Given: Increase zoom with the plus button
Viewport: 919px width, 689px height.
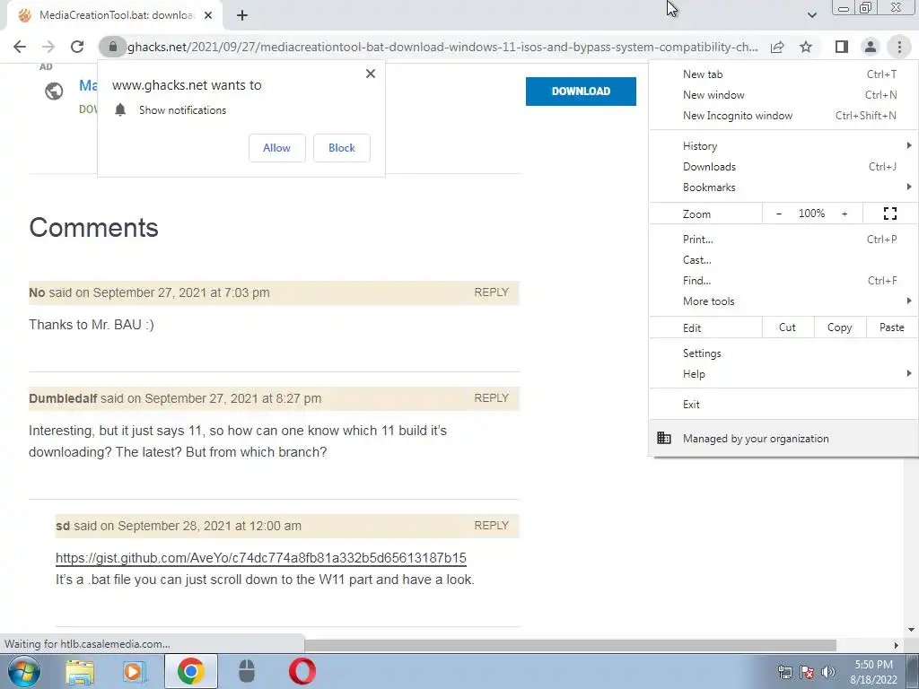Looking at the screenshot, I should (x=845, y=214).
